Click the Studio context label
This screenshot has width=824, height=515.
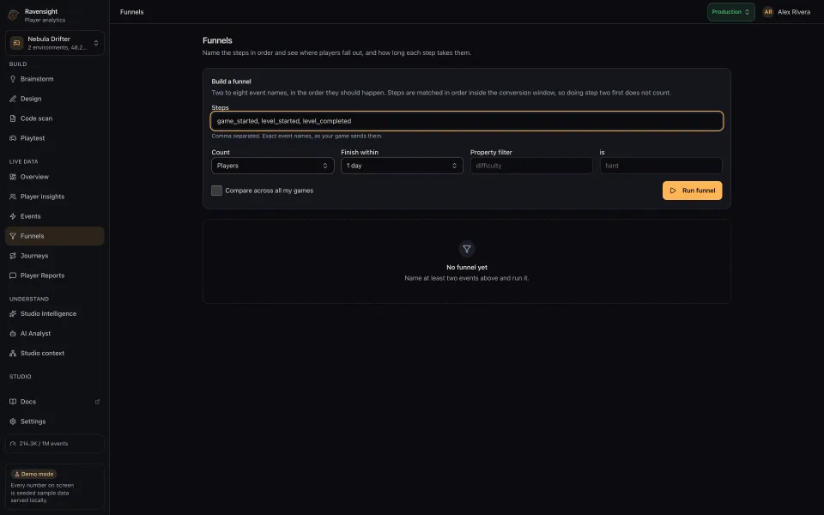43,353
